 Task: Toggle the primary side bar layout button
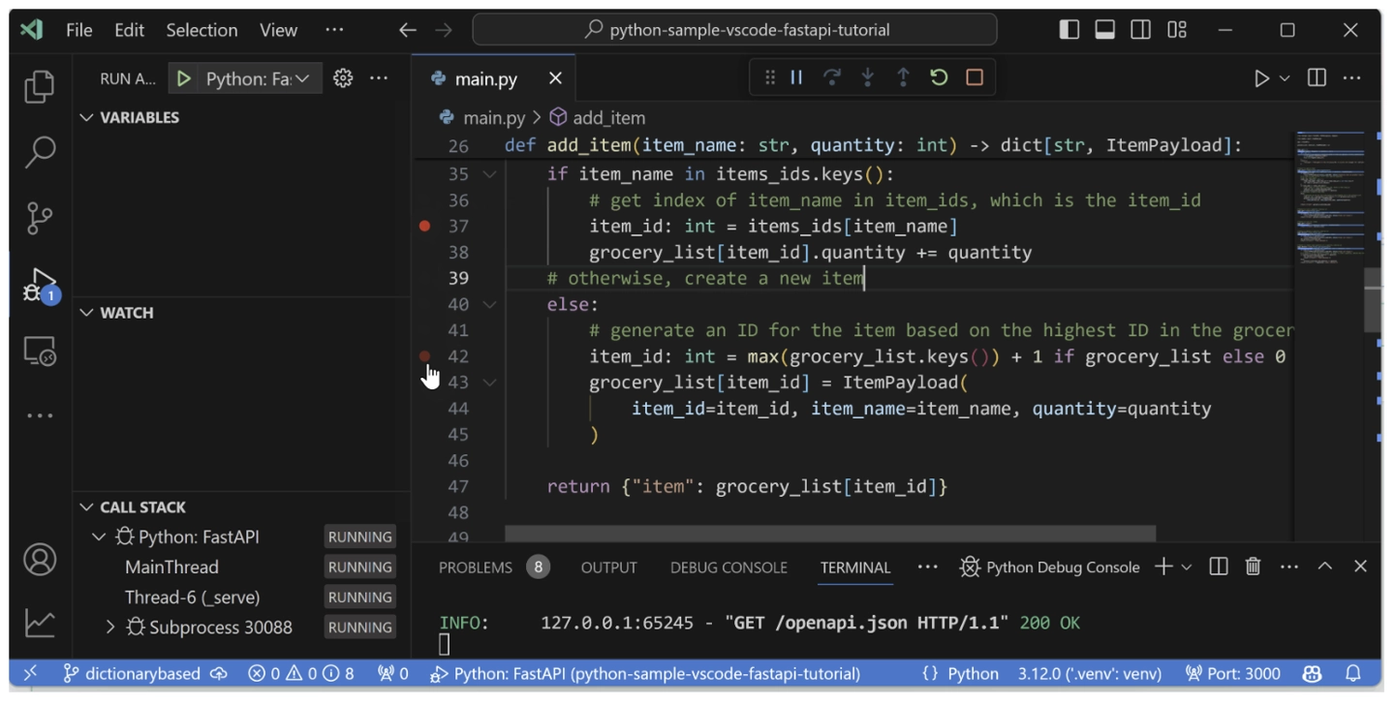pyautogui.click(x=1069, y=30)
